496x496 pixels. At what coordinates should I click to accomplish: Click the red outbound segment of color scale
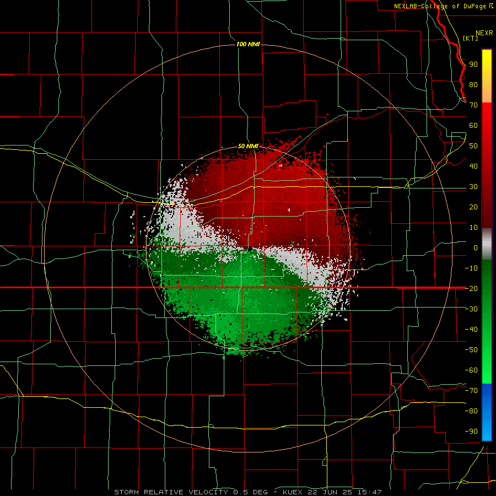pos(487,165)
